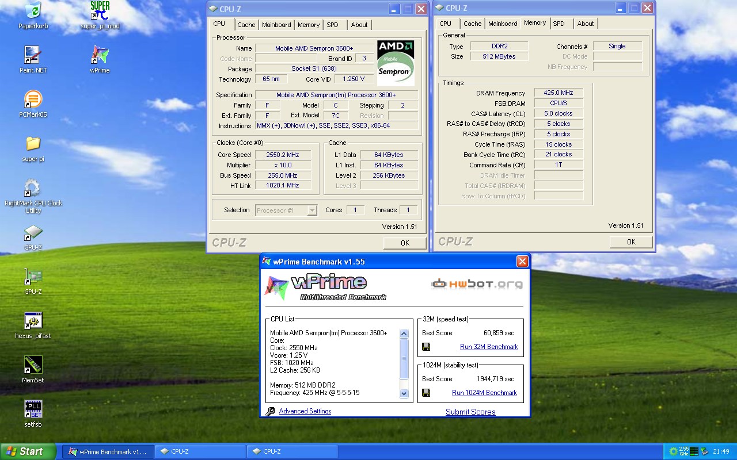The height and width of the screenshot is (460, 737).
Task: Open Cache tab in right CPU-Z
Action: pos(473,24)
